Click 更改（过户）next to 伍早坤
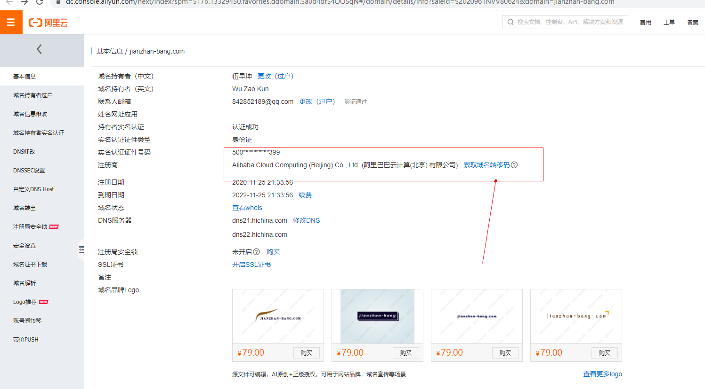Screen dimensions: 705x389 (x=276, y=76)
